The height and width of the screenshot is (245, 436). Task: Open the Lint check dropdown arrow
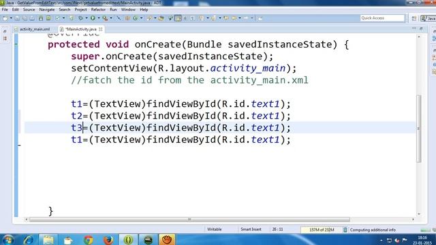point(63,18)
